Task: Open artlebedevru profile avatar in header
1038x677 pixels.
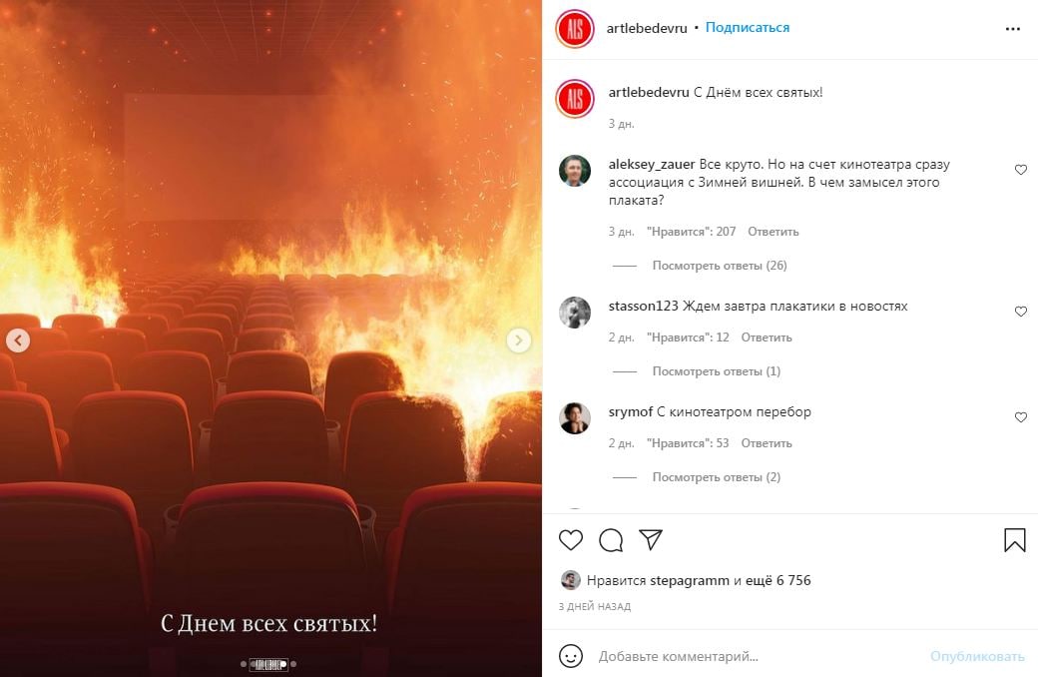Action: click(x=575, y=29)
